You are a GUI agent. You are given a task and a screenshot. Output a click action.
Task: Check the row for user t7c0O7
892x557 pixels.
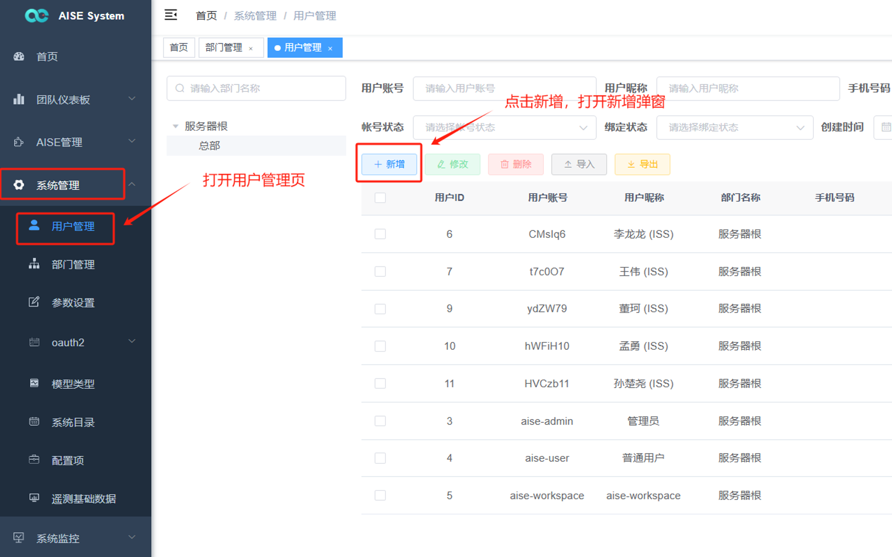click(x=380, y=272)
